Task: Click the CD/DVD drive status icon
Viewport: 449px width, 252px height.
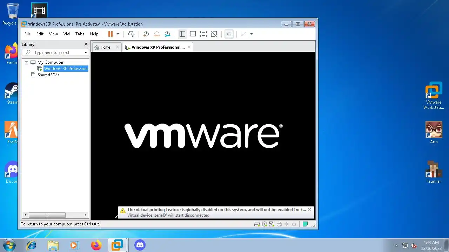Action: [264, 224]
